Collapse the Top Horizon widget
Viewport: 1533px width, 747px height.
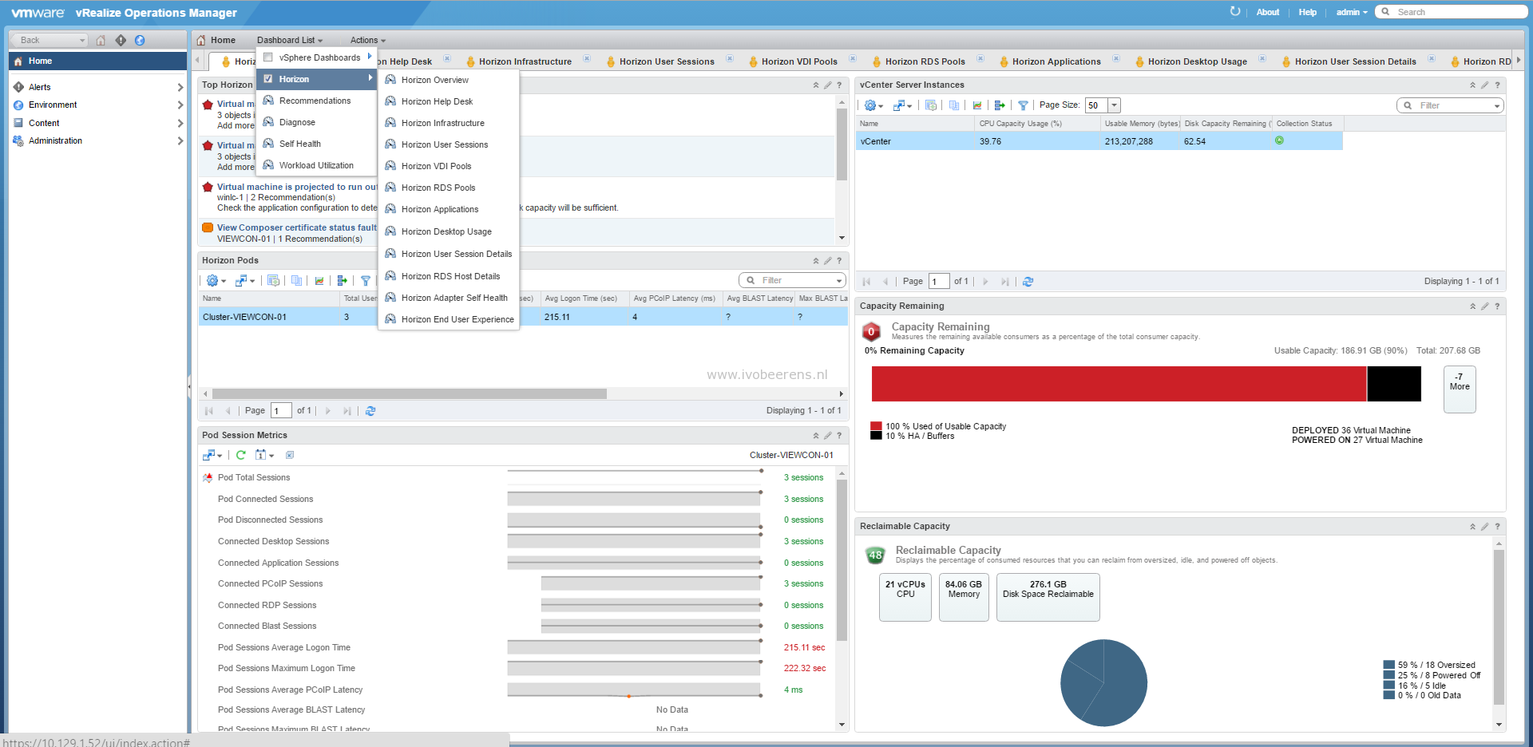pyautogui.click(x=816, y=85)
